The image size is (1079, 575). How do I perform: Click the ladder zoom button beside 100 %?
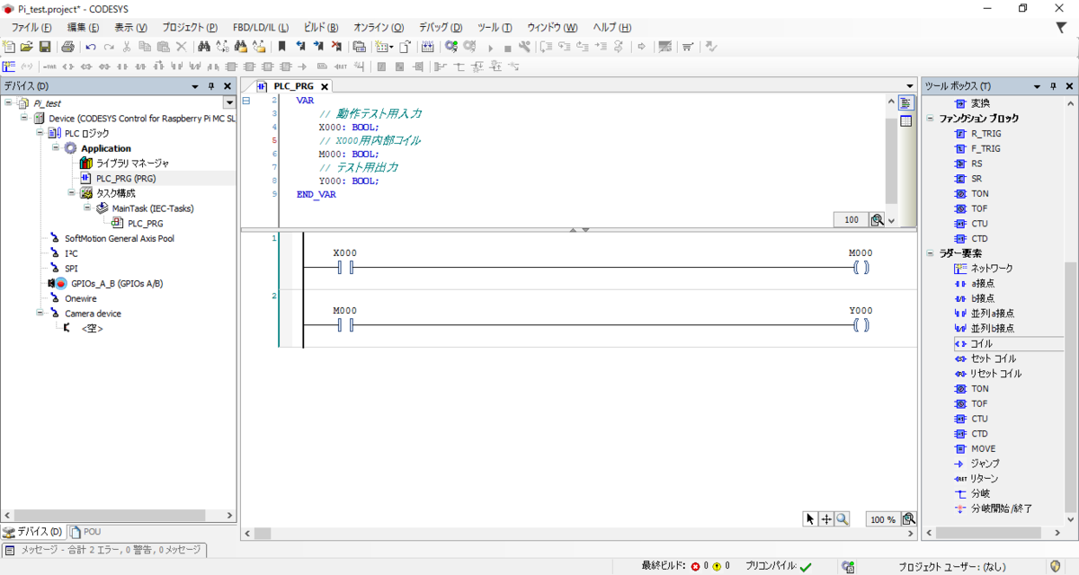(x=909, y=519)
